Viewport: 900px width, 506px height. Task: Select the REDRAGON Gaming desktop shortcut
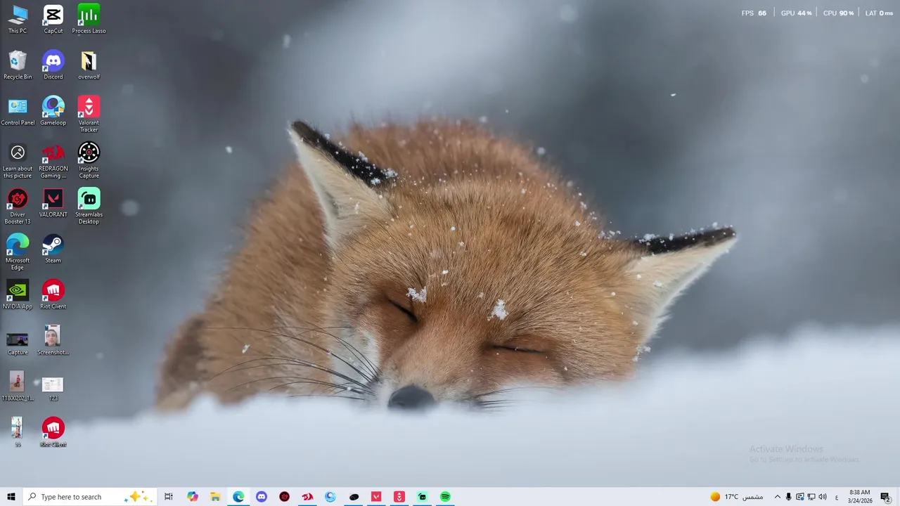click(x=53, y=161)
